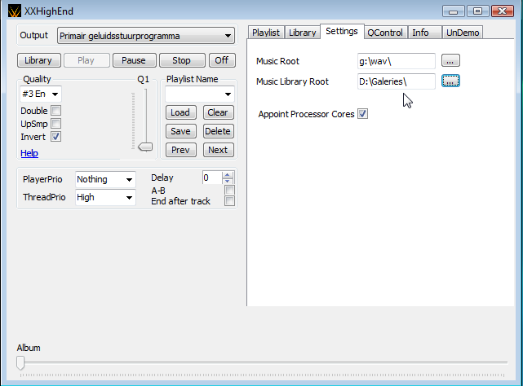
Task: Skip forward with the Next button
Action: coord(219,150)
